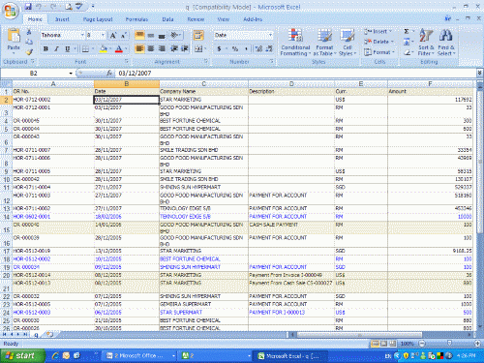Click the Decrease Decimal icon
The height and width of the screenshot is (363, 484).
[269, 49]
